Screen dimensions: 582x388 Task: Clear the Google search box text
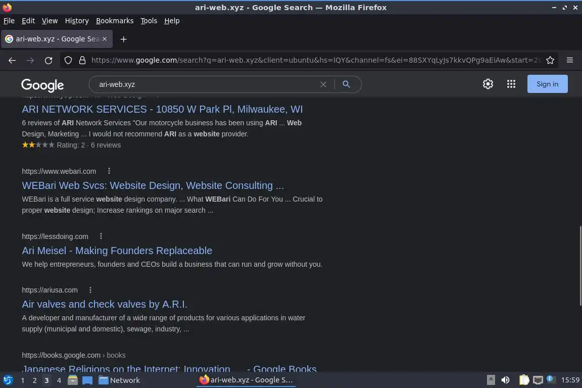click(x=323, y=84)
